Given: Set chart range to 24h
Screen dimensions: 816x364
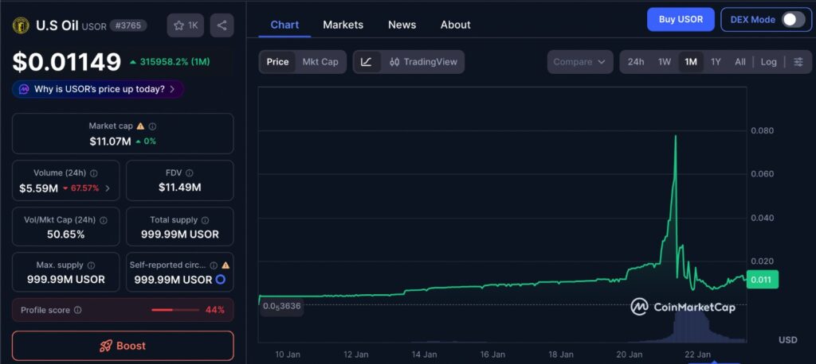Looking at the screenshot, I should point(635,62).
